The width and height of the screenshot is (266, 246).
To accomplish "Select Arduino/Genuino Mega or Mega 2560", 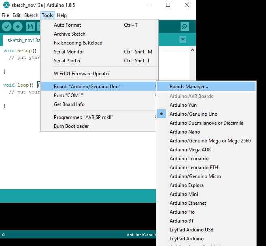I will pos(206,141).
